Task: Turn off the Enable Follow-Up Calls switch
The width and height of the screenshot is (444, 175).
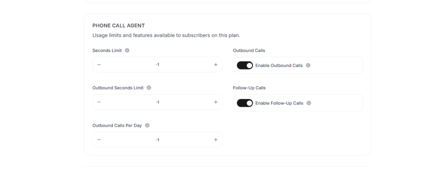Action: pyautogui.click(x=245, y=103)
